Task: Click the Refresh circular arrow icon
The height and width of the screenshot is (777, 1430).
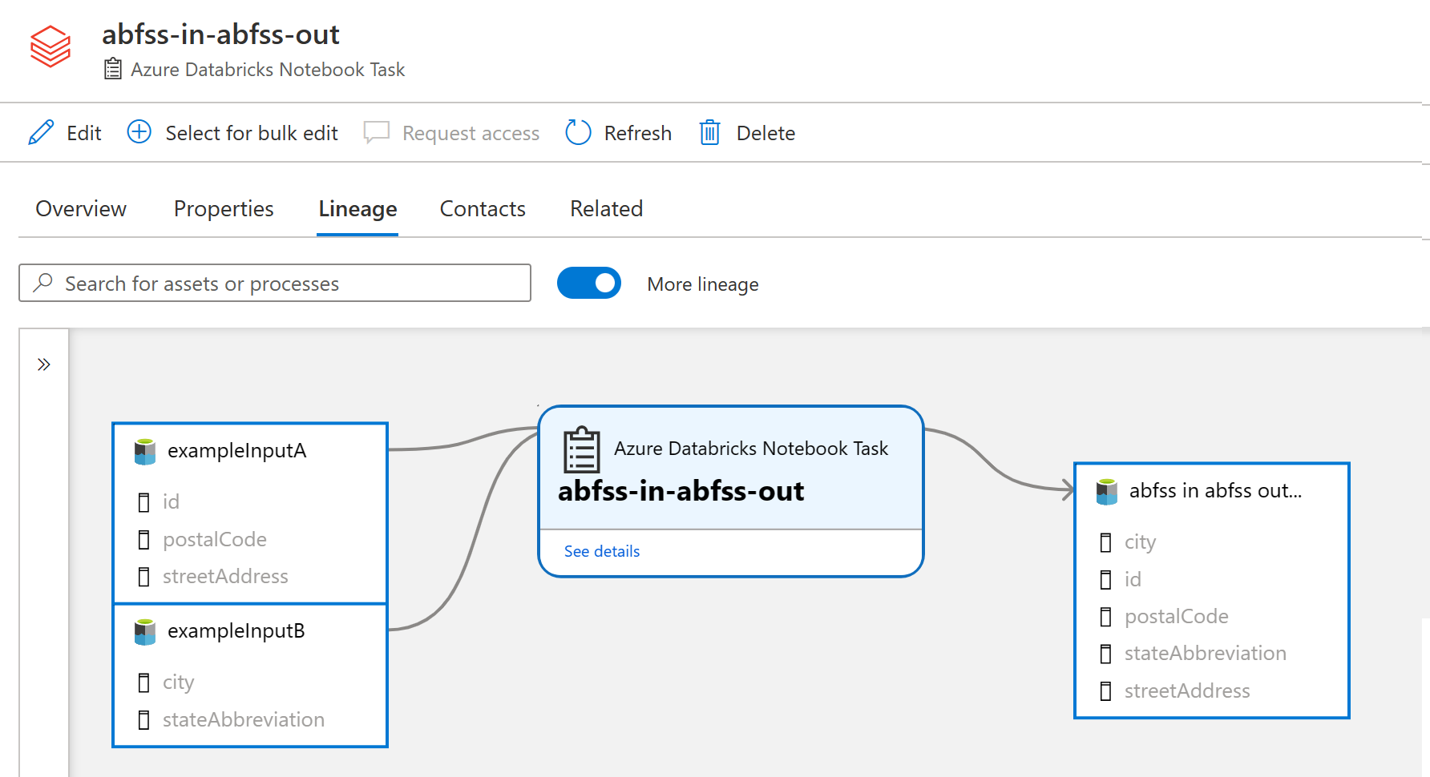Action: [x=578, y=132]
